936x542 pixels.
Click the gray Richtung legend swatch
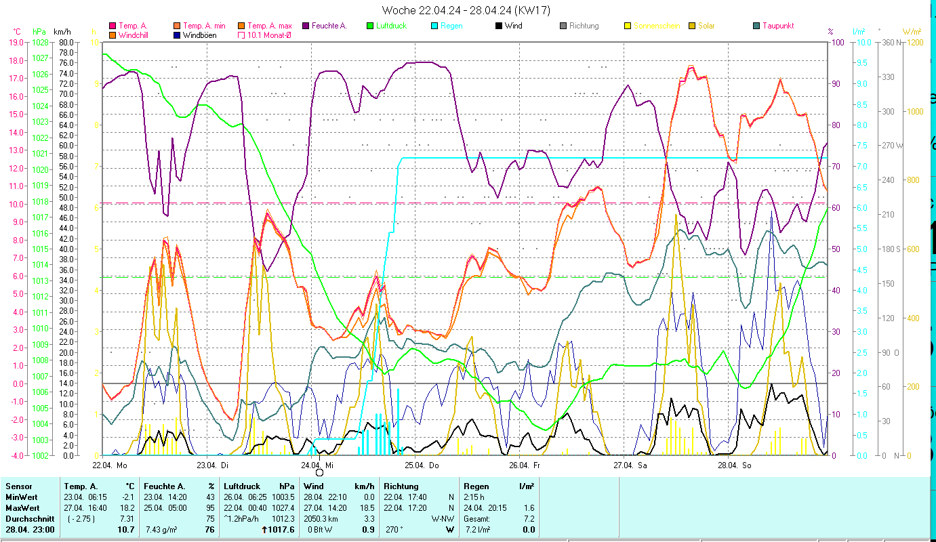click(x=563, y=26)
